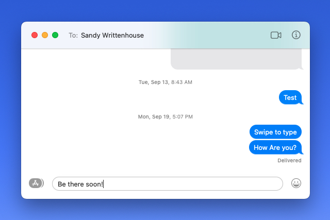Click the empty title bar area
Image resolution: width=330 pixels, height=220 pixels.
click(x=206, y=35)
